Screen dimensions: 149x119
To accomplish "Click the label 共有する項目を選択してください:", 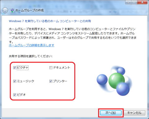I will [x=31, y=56].
